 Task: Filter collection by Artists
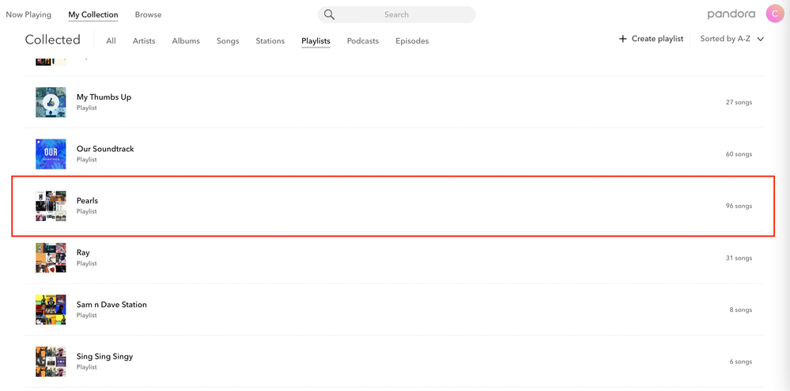[x=144, y=40]
